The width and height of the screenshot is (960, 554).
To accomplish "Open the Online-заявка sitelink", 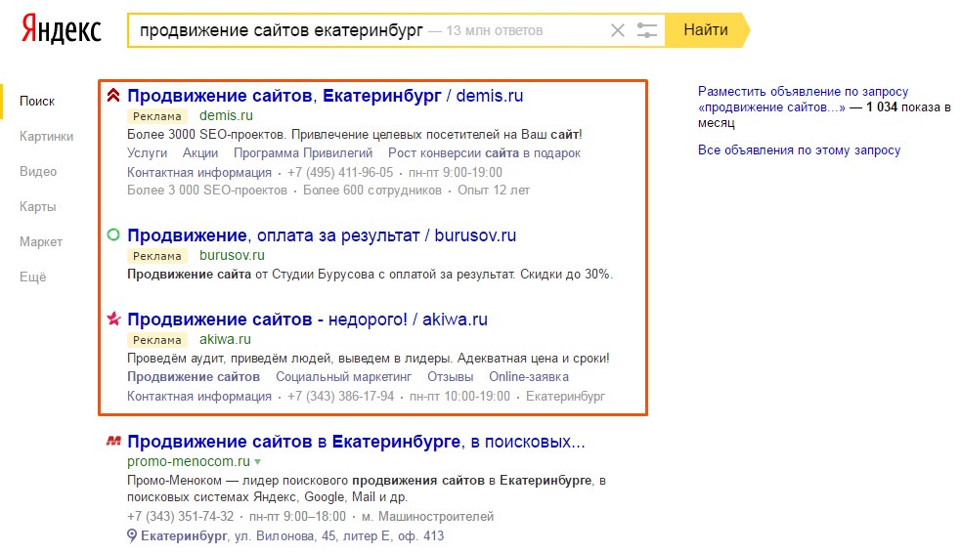I will 529,377.
